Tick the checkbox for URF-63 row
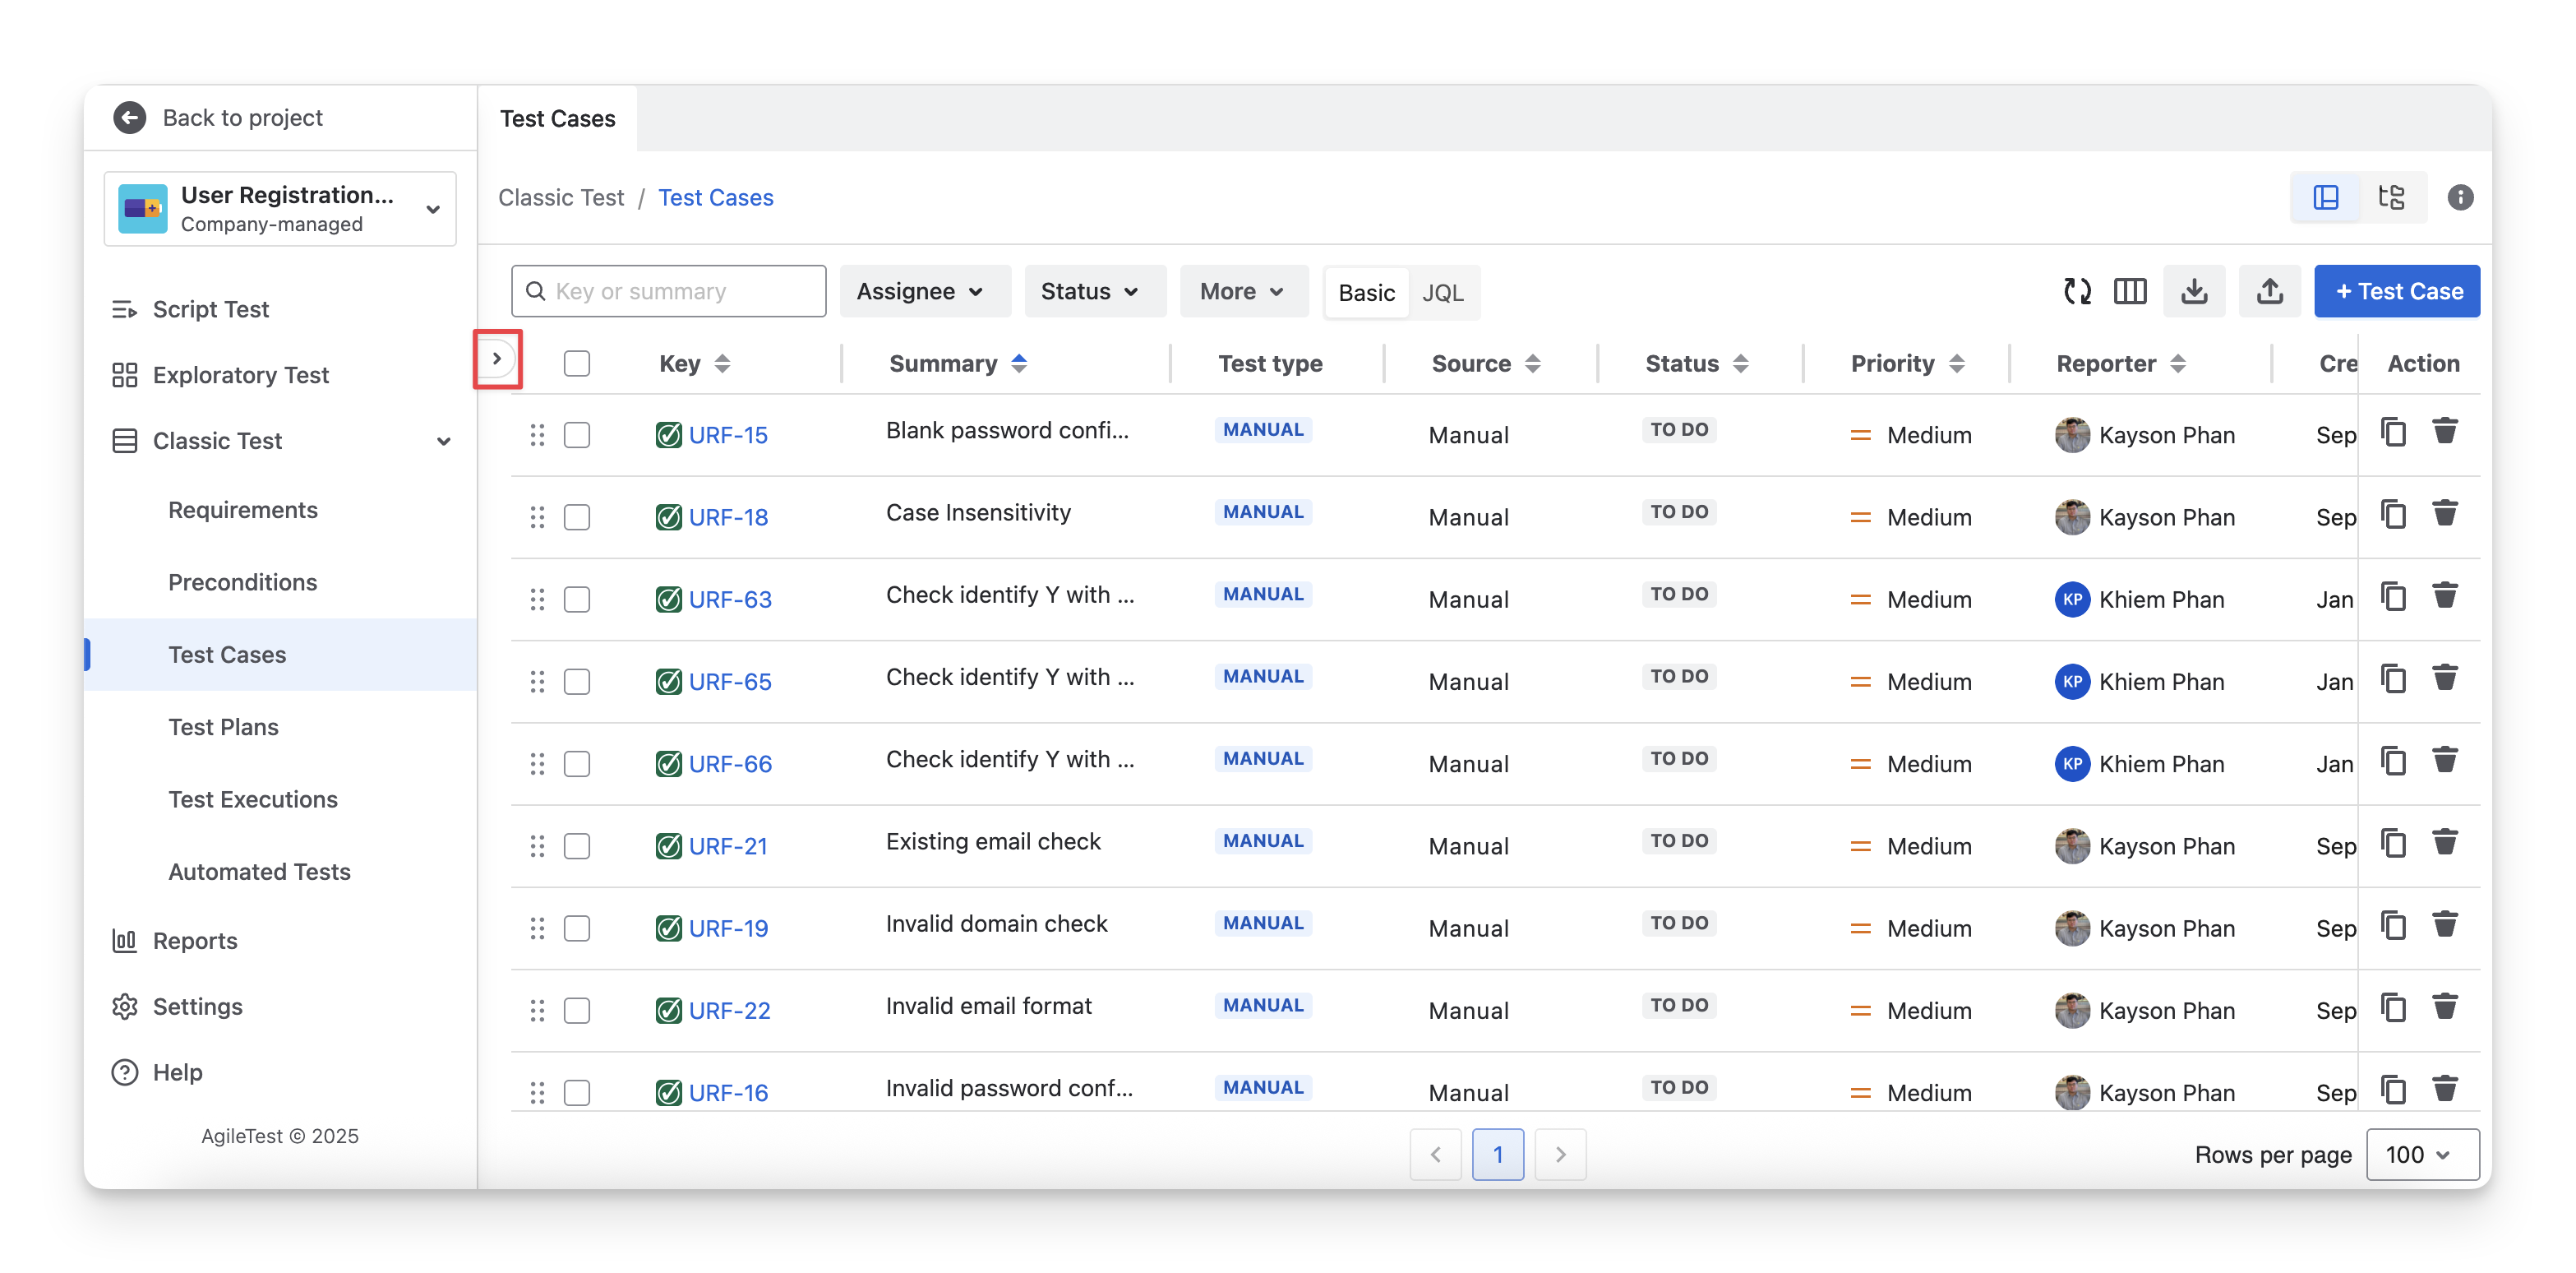2576x1273 pixels. pos(577,599)
